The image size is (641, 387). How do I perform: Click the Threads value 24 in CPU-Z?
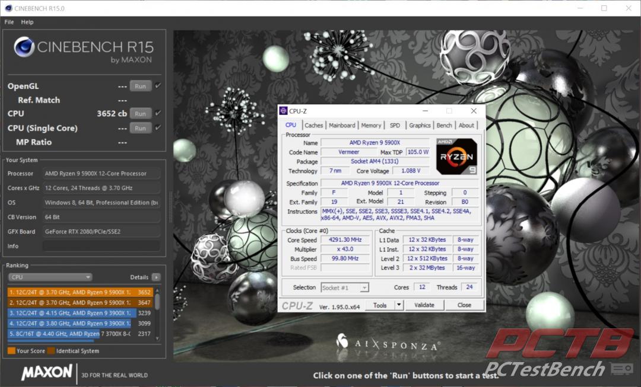tap(469, 287)
